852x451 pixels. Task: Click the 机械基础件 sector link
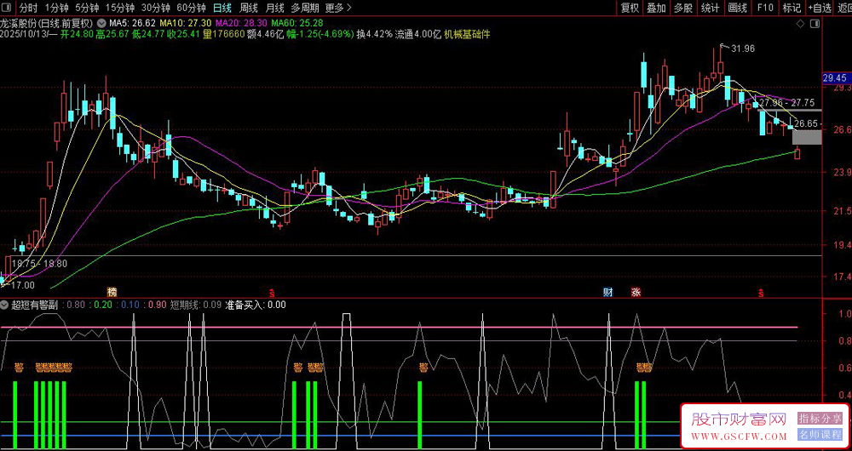466,35
